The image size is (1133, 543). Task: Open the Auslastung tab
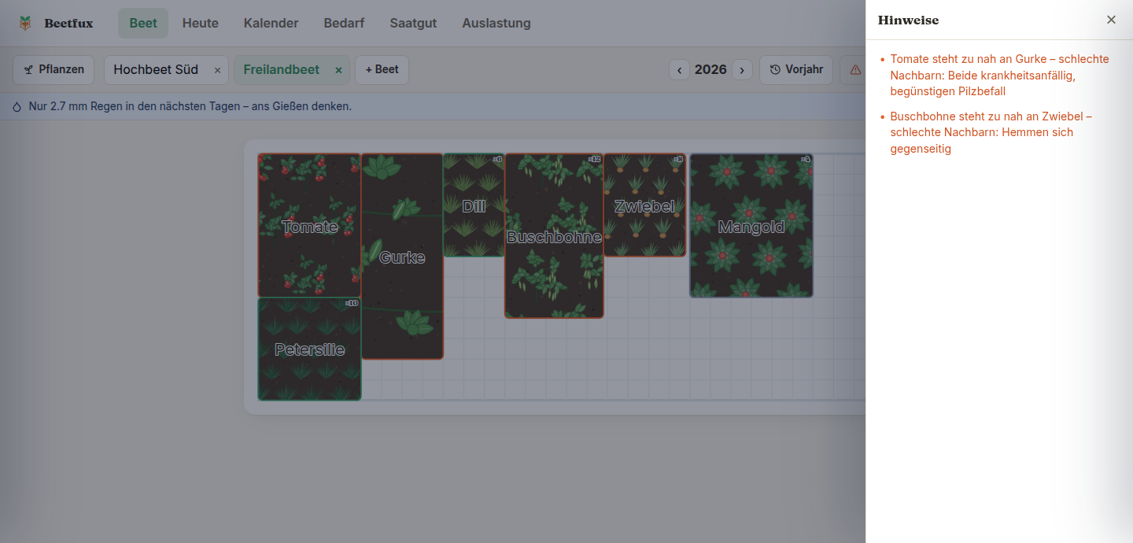point(496,23)
